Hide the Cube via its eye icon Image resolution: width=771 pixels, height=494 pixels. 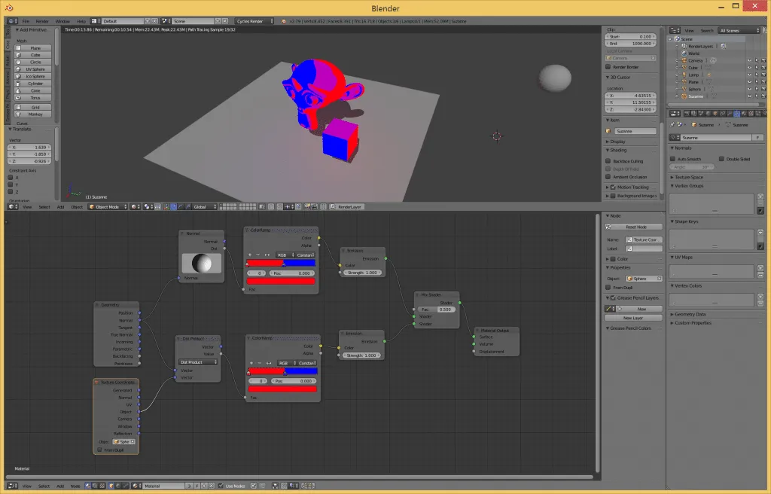[x=749, y=68]
